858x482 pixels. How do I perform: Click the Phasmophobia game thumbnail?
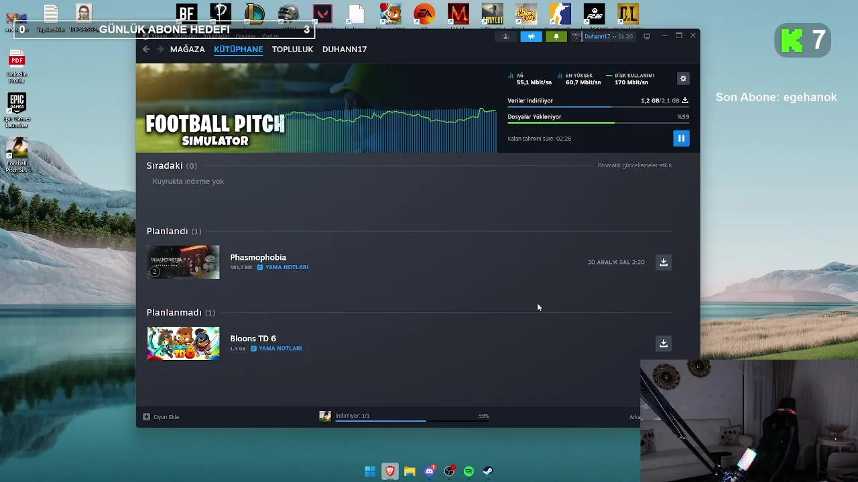[x=183, y=262]
